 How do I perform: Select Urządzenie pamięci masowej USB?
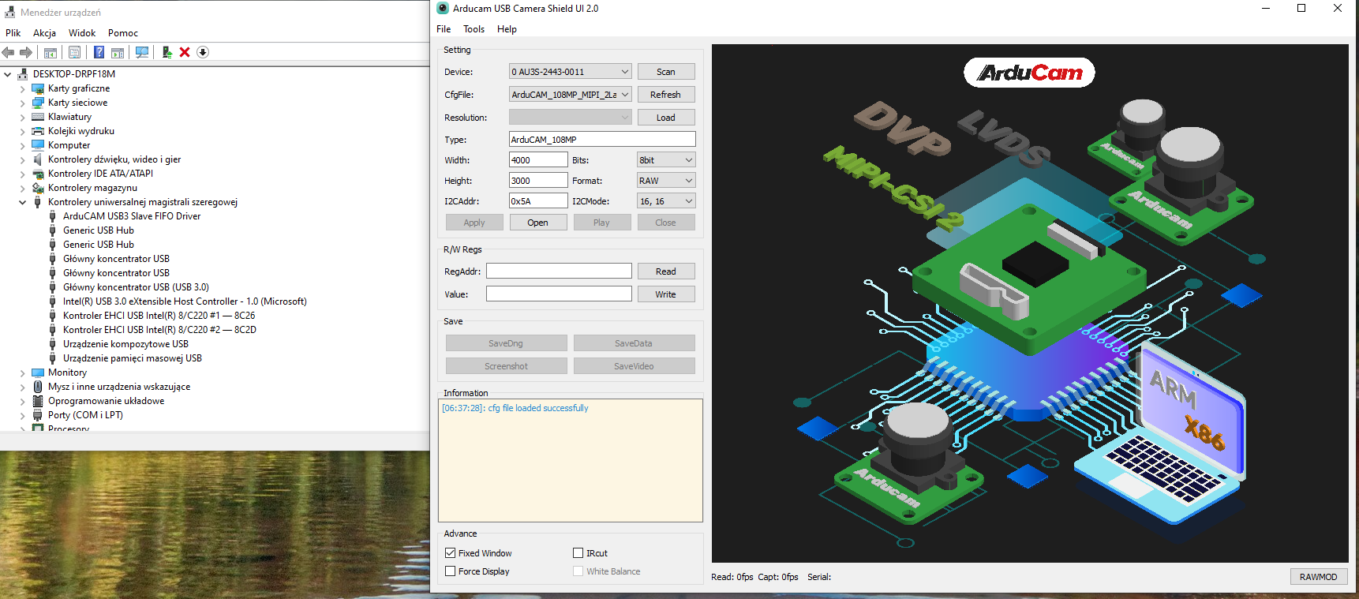133,358
